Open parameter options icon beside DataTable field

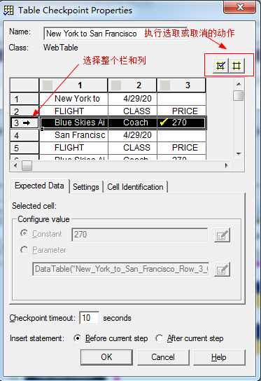(x=222, y=269)
